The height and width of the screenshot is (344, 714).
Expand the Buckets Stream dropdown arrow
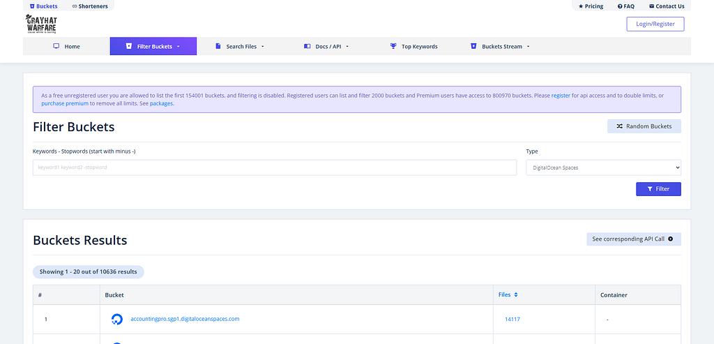pos(529,47)
